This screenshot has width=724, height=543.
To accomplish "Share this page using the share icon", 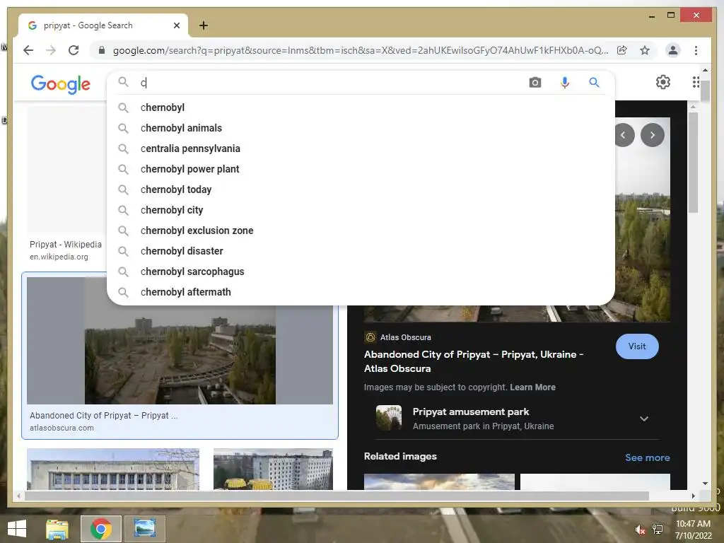I will 622,50.
